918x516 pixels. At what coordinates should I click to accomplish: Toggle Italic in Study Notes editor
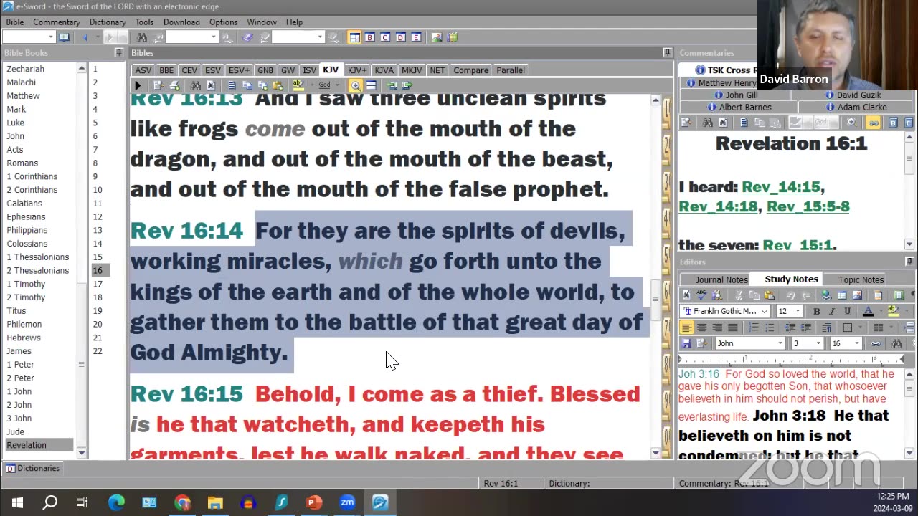point(832,311)
